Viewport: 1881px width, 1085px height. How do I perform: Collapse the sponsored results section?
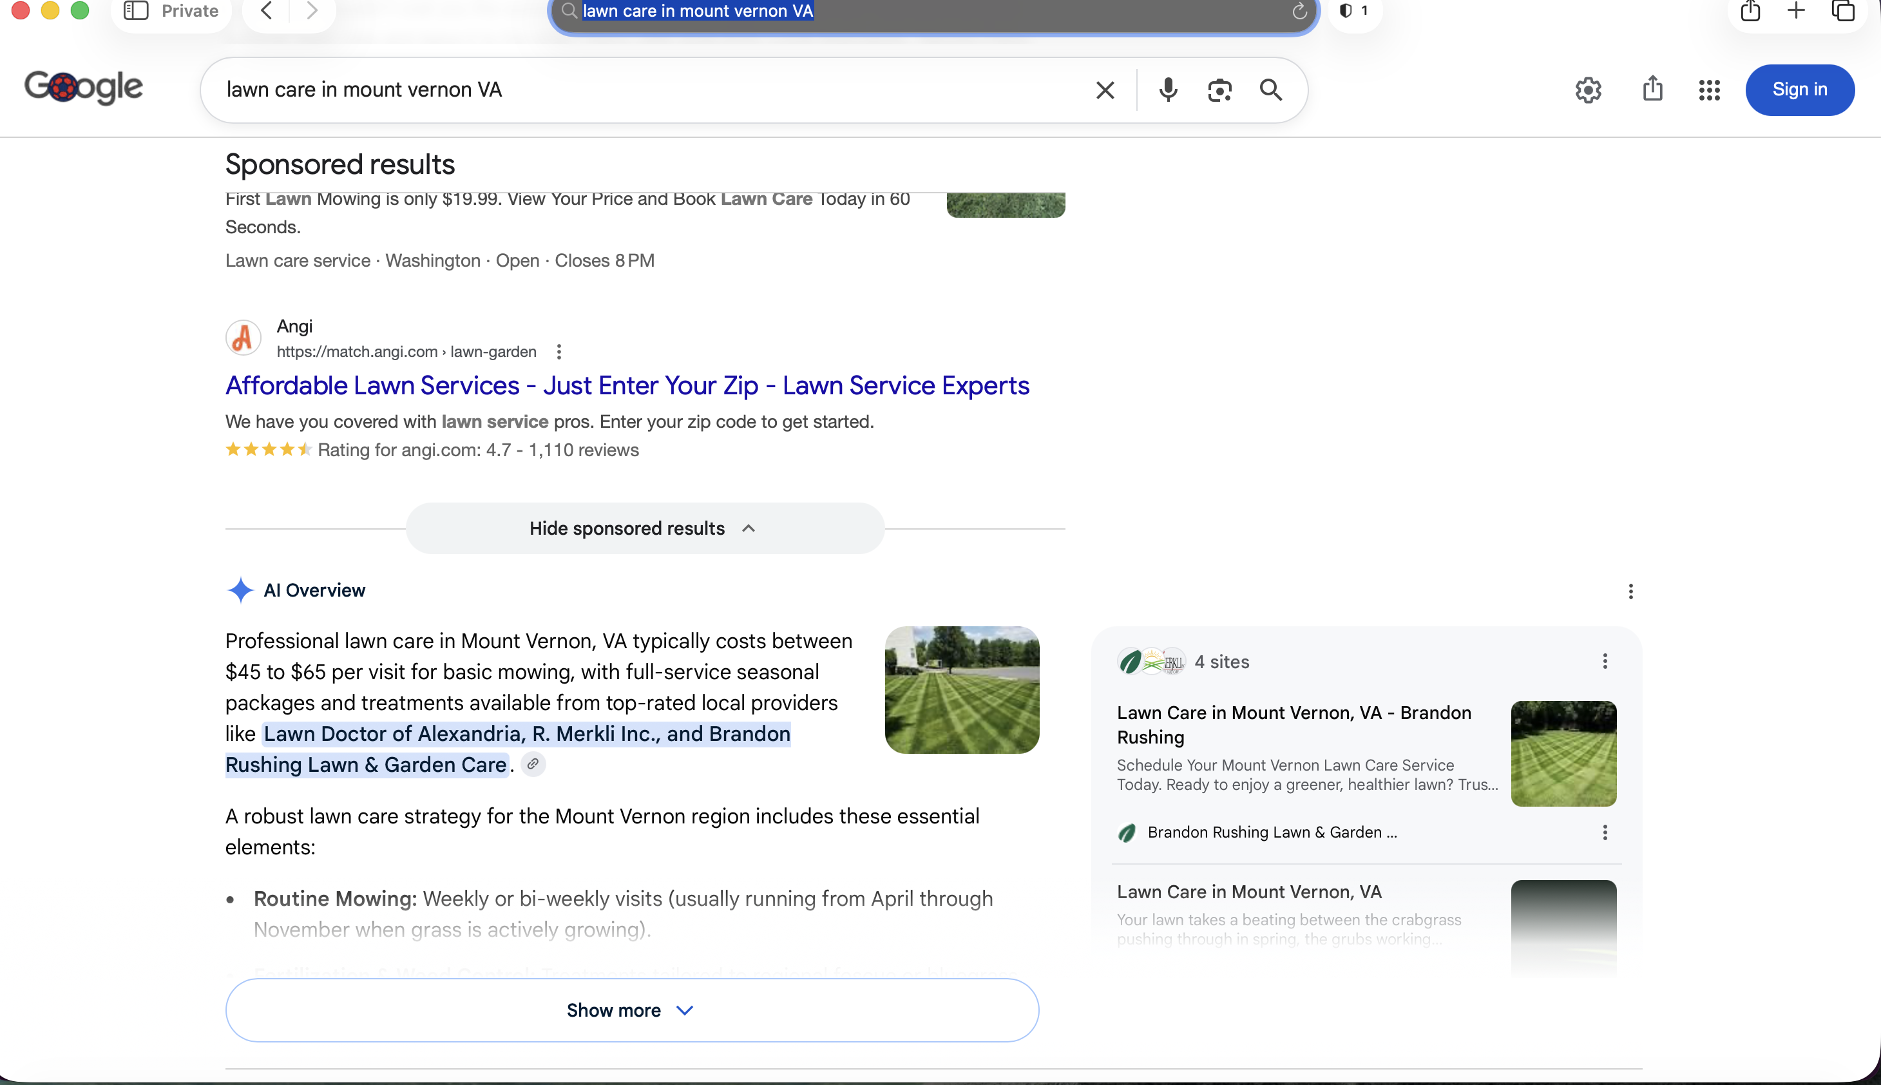click(x=644, y=528)
